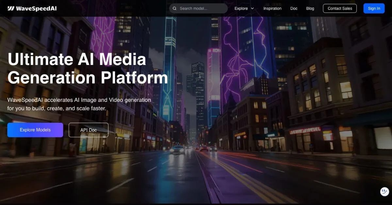Click the 'Ultimate AI Media' headline line

tap(77, 59)
